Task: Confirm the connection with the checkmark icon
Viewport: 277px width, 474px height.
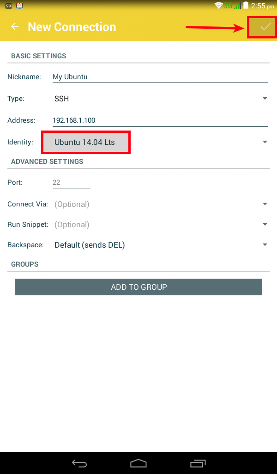Action: [265, 27]
